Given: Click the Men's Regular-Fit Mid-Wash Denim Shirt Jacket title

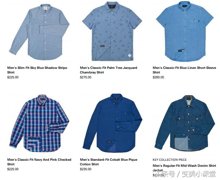Looking at the screenshot, I should pos(184,168).
